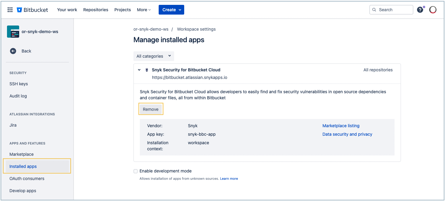Open the Marketplace listing link
The width and height of the screenshot is (445, 201).
(341, 126)
